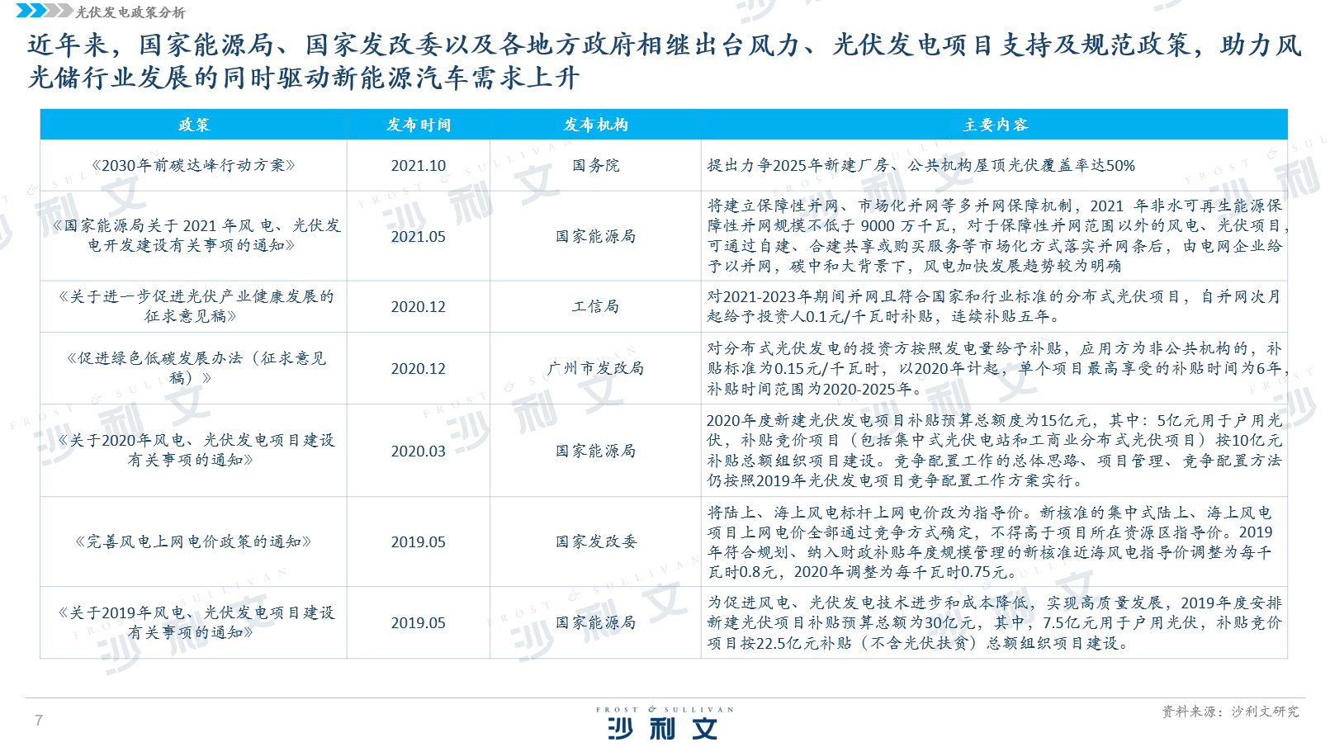1330x747 pixels.
Task: Click 2020.12 in the 工信局 row
Action: (419, 307)
